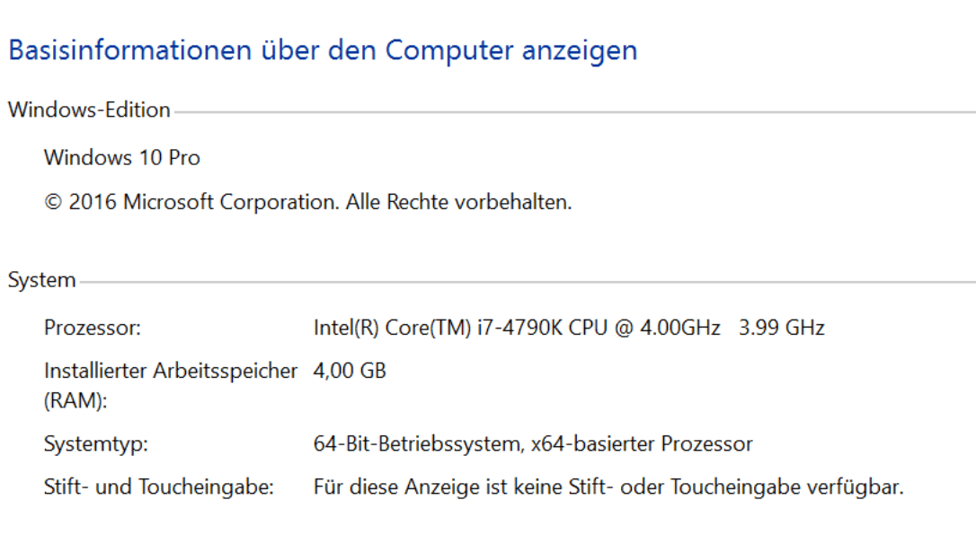Screen dimensions: 976x535
Task: Click the Systemtyp label
Action: [96, 444]
